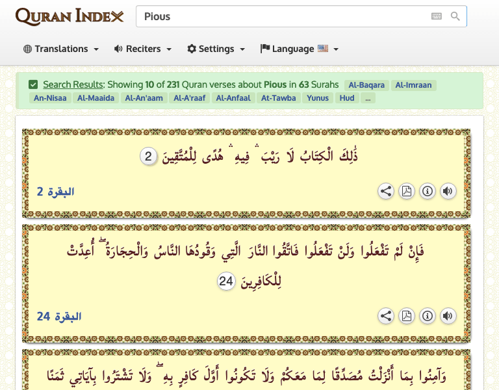The height and width of the screenshot is (390, 499).
Task: Show more surahs via the ellipsis tag
Action: [368, 98]
